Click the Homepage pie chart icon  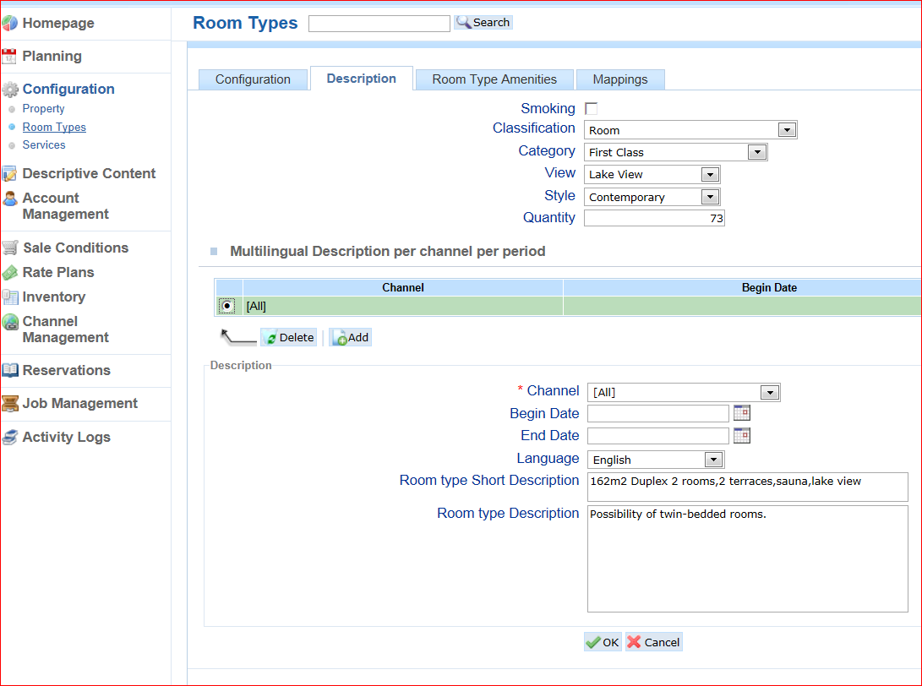9,24
